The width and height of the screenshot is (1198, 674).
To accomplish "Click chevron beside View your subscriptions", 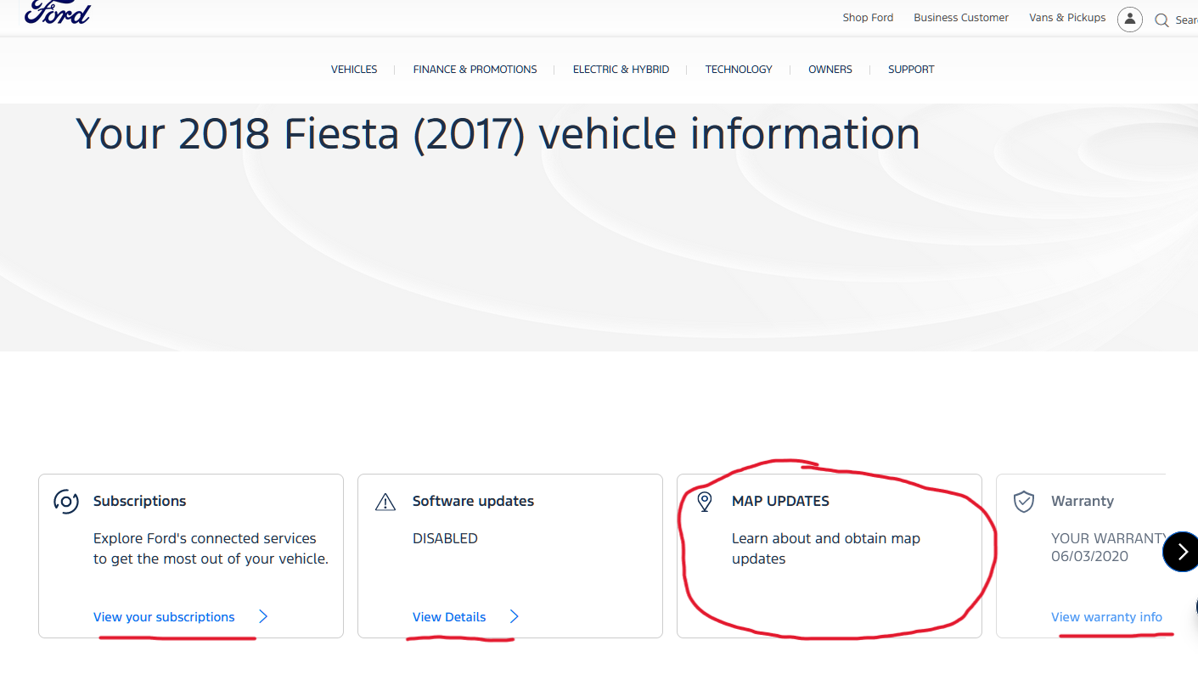I will click(x=263, y=616).
